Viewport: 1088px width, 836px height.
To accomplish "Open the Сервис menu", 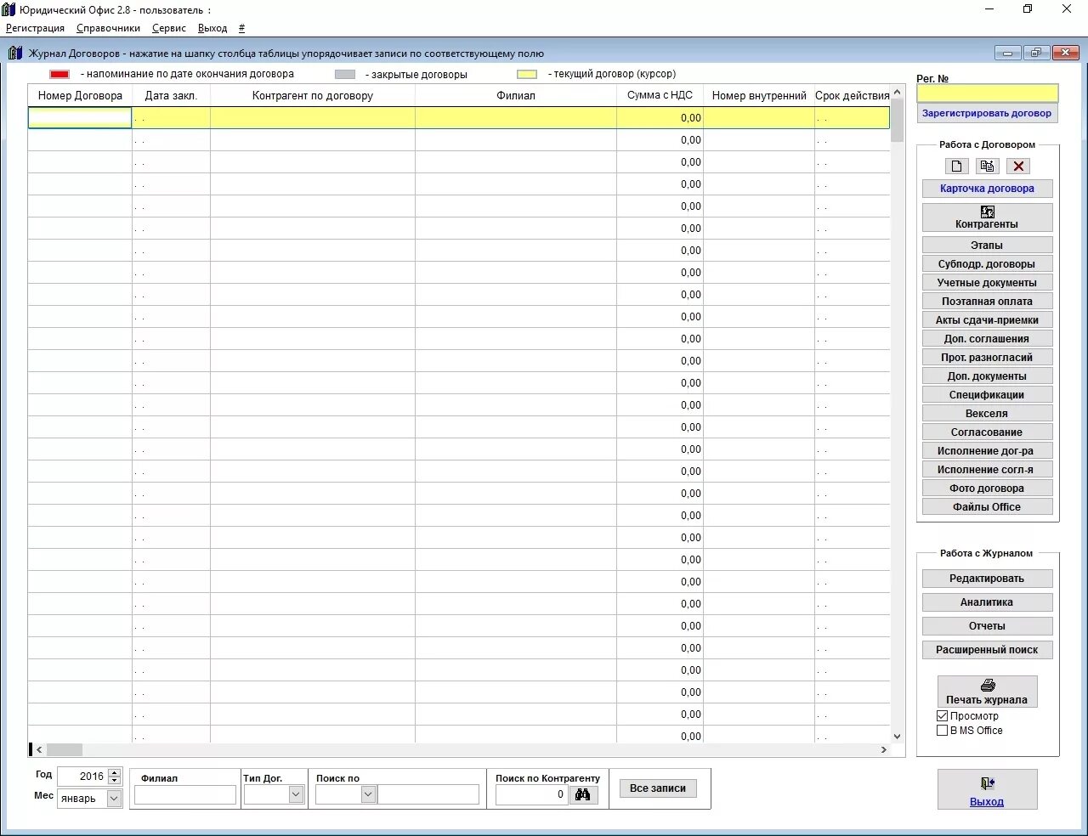I will 169,28.
